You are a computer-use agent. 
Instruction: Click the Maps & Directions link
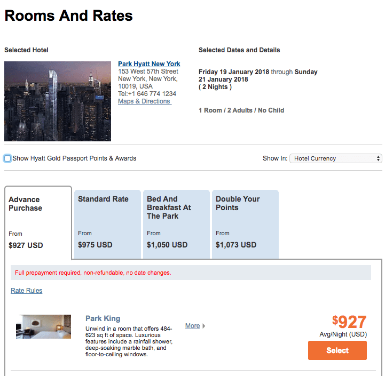144,101
